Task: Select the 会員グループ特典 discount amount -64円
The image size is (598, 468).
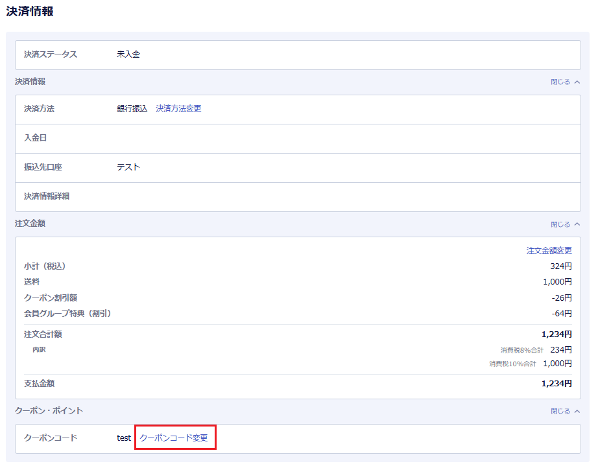Action: [561, 314]
